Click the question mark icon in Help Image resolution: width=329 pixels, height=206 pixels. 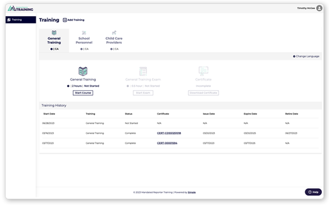tap(310, 192)
